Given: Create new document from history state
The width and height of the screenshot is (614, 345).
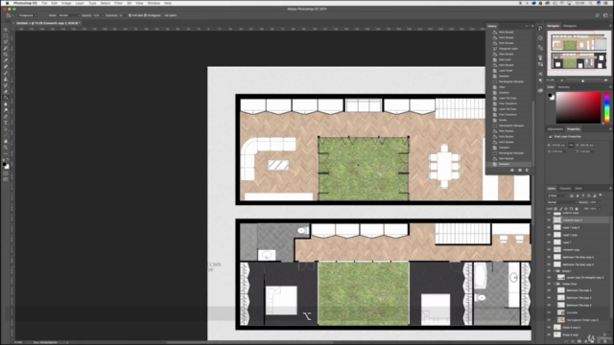Looking at the screenshot, I should [512, 171].
